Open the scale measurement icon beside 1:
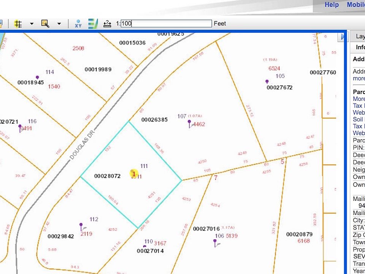 tap(107, 24)
